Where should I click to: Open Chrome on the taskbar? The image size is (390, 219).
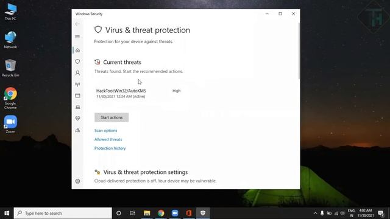pyautogui.click(x=161, y=213)
